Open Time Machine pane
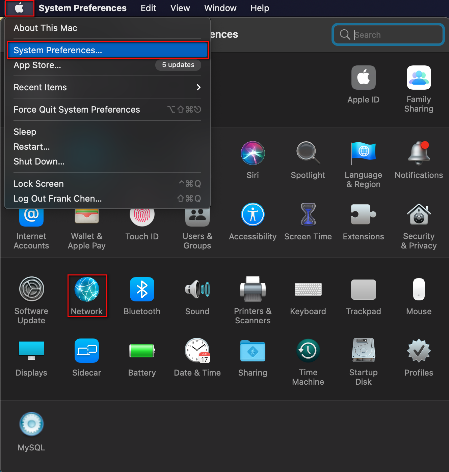 pos(308,362)
